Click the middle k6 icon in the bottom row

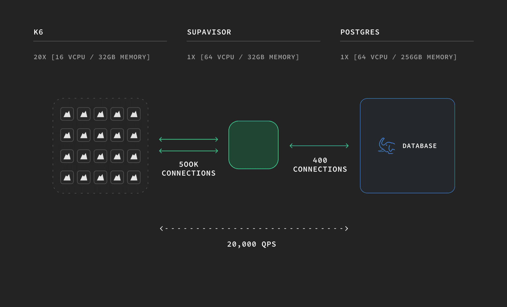click(100, 178)
